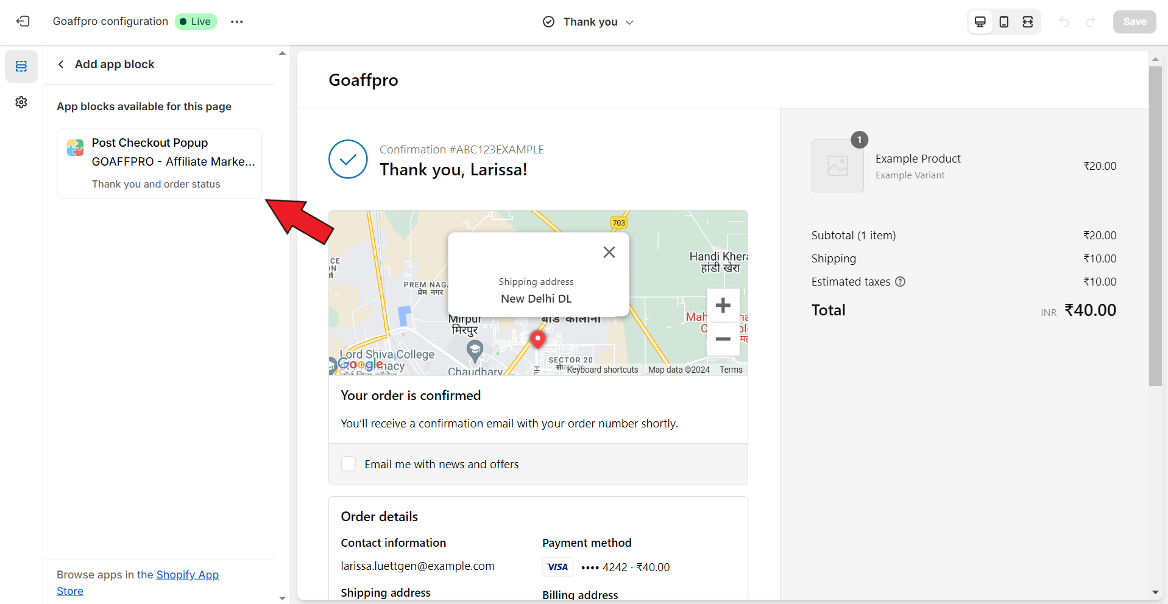
Task: Go back from Add app block
Action: click(61, 65)
